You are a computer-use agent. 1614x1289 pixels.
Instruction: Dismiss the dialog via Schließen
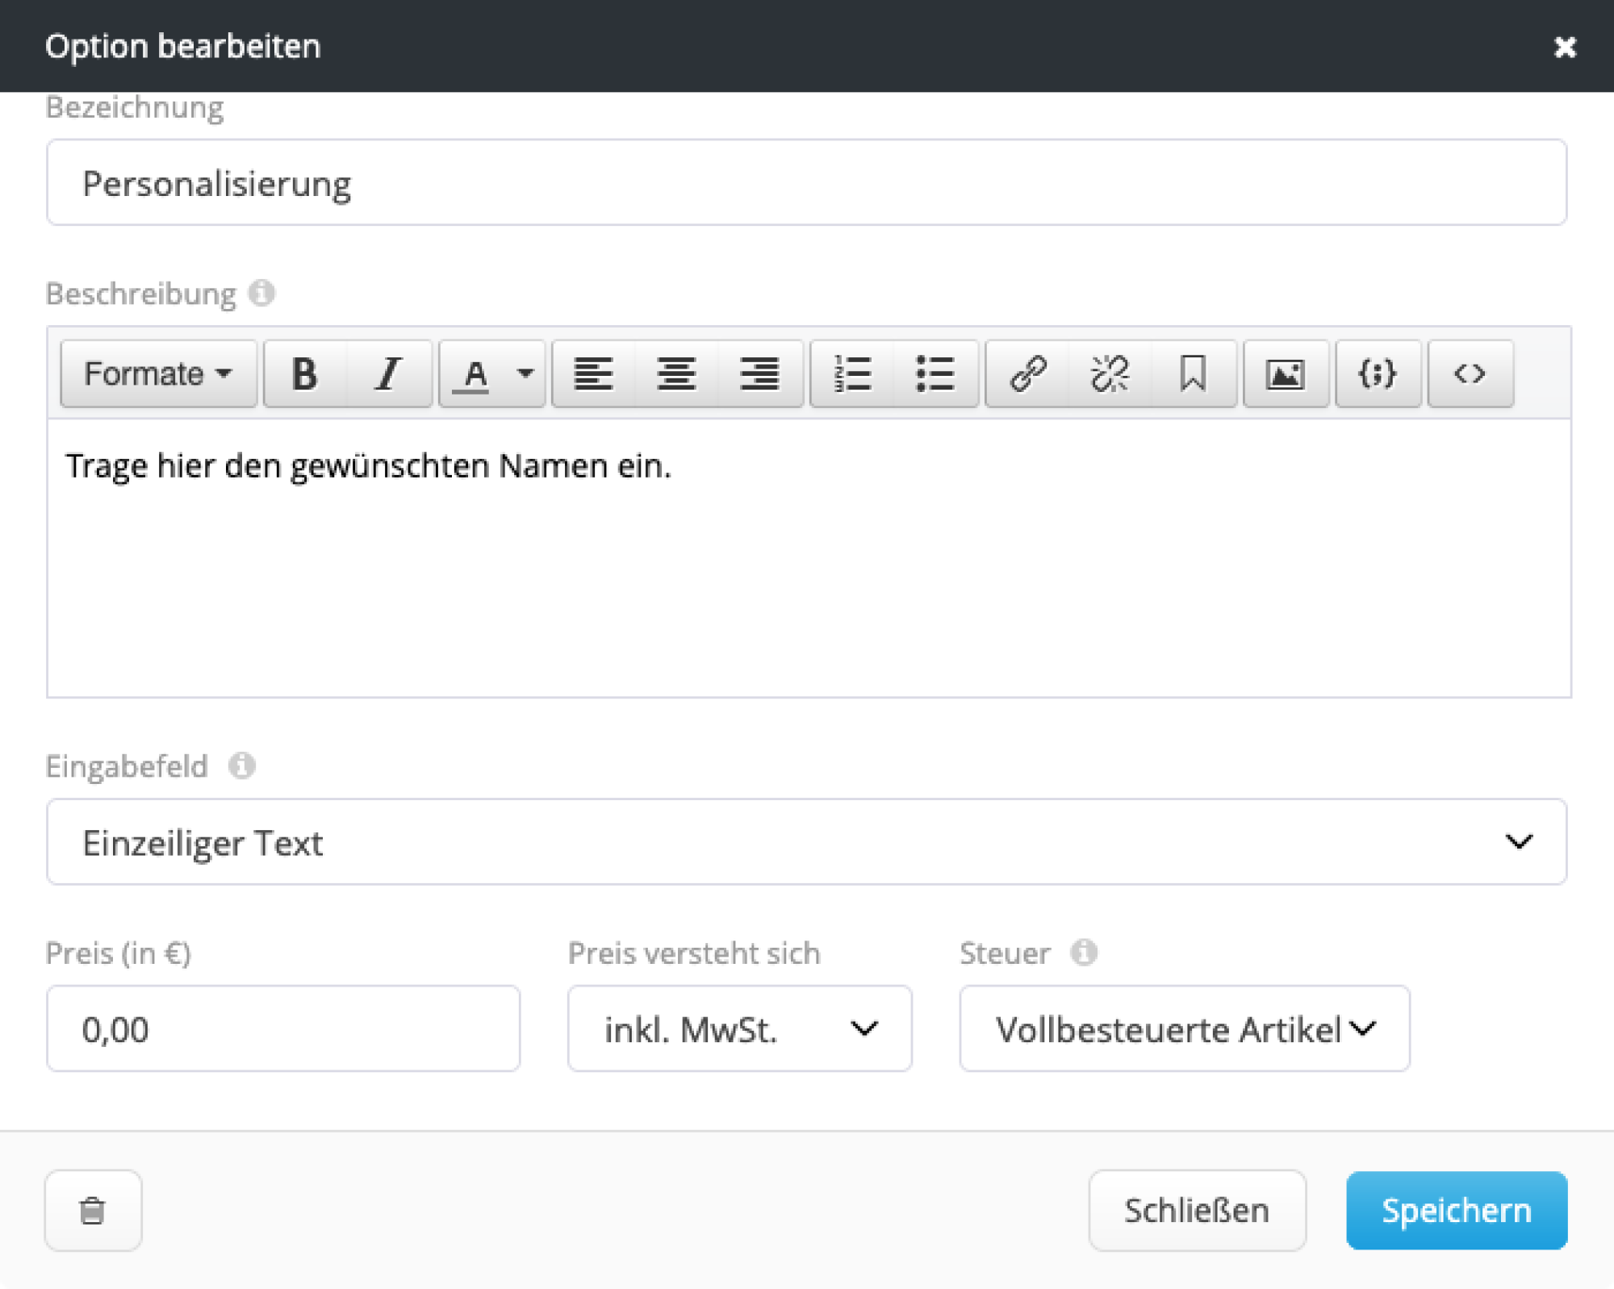1197,1210
